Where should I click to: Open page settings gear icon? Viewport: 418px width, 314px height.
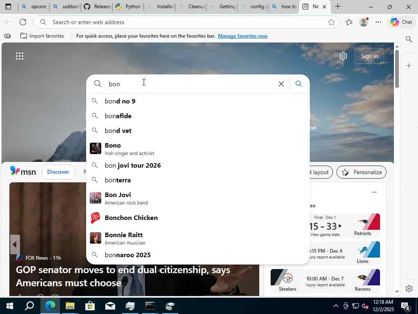pos(343,56)
